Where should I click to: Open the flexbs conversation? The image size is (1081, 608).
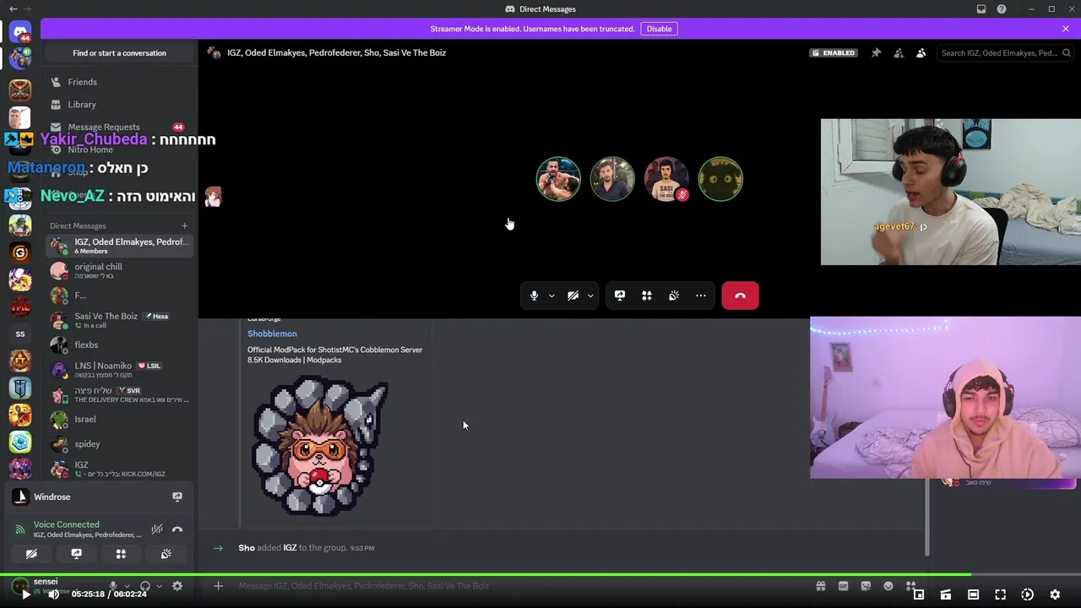118,345
